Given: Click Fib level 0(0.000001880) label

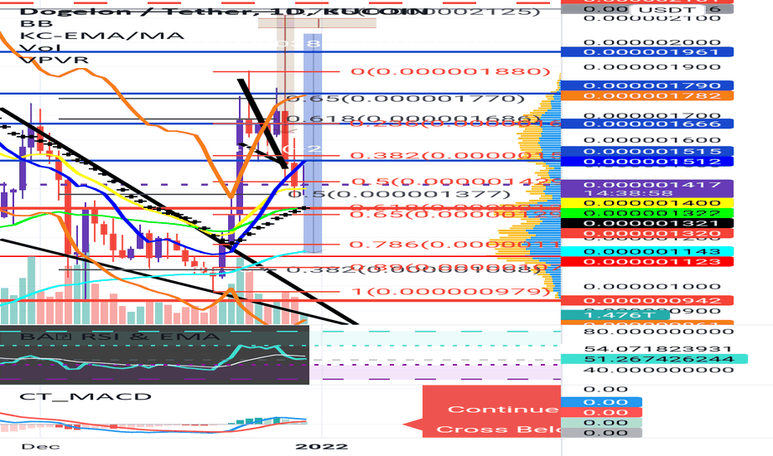Looking at the screenshot, I should click(450, 72).
